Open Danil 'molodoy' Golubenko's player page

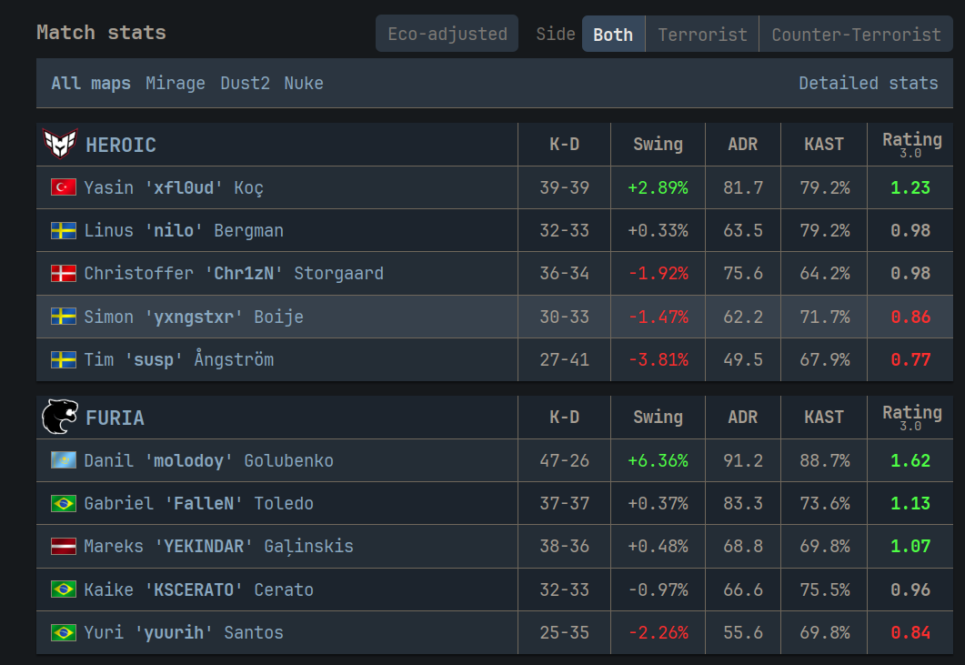(x=208, y=460)
